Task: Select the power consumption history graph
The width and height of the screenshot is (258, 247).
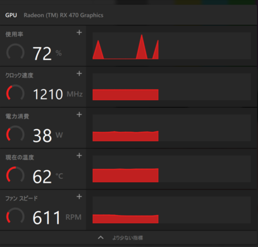Action: (x=171, y=128)
